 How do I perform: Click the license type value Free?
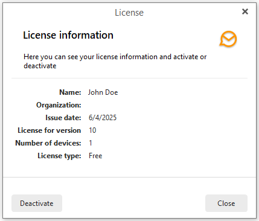95,156
